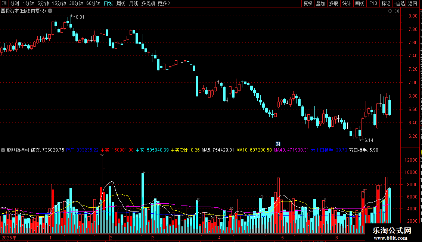This screenshot has width=422, height=242.
Task: Click the 8.01 high price label
Action: 80,17
